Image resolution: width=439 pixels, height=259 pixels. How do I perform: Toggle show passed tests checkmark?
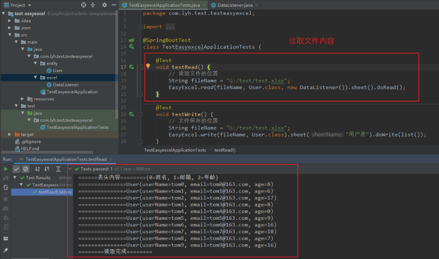tap(17, 169)
